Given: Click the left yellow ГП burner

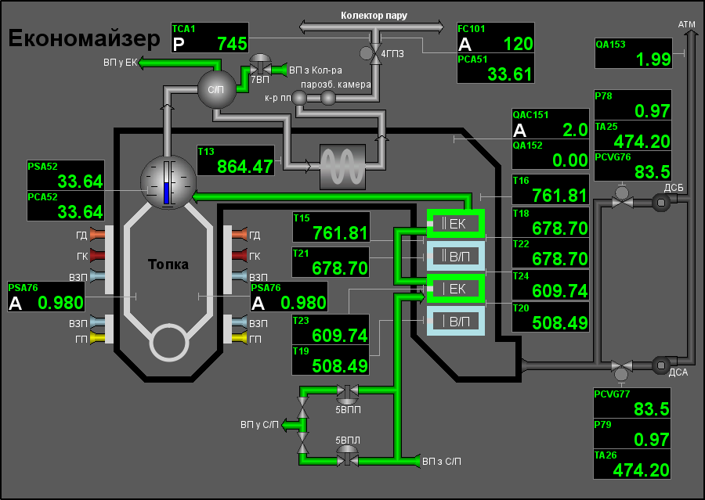Looking at the screenshot, I should click(x=98, y=338).
